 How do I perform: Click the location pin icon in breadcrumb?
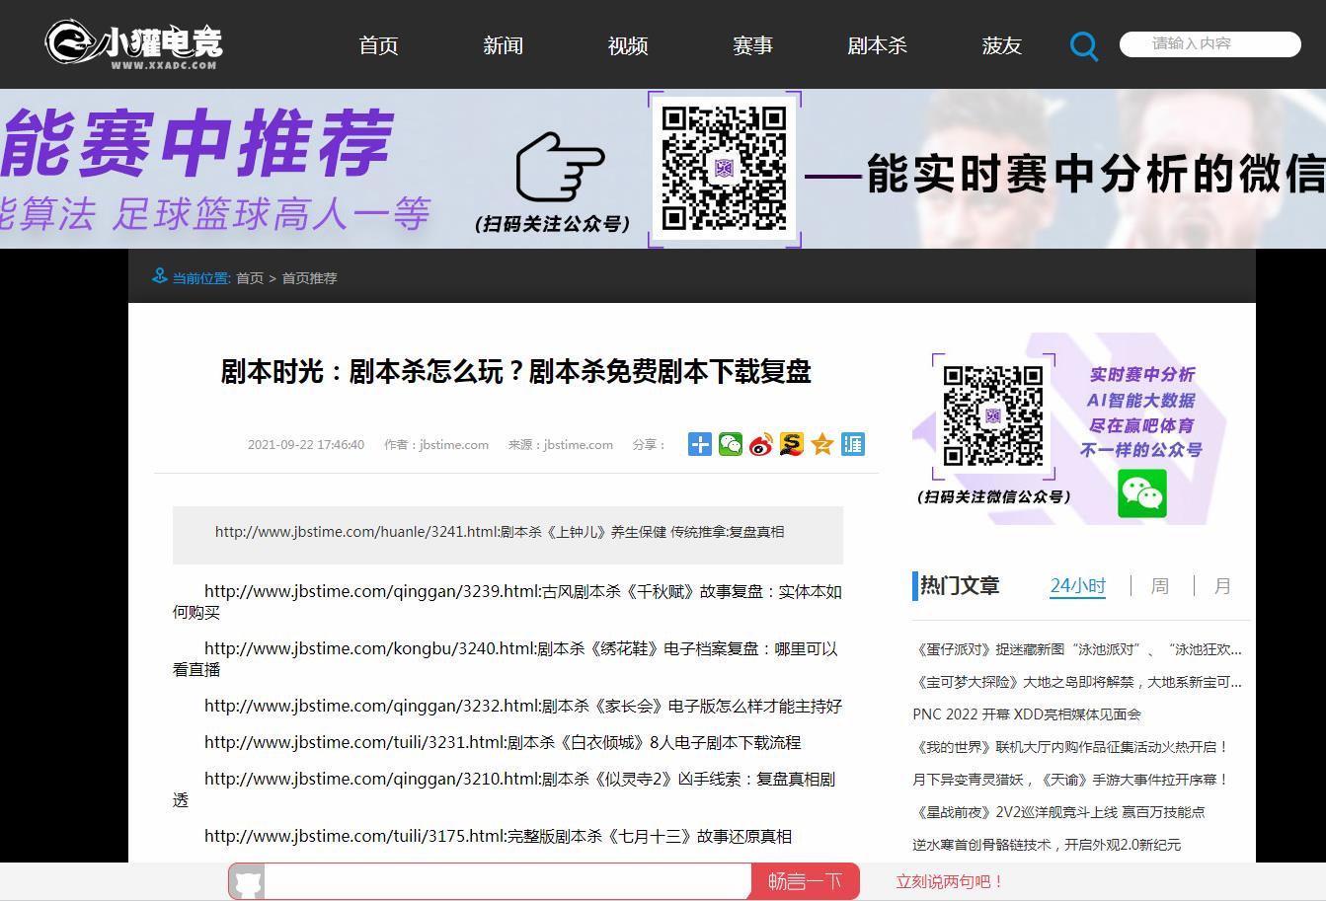(x=160, y=275)
